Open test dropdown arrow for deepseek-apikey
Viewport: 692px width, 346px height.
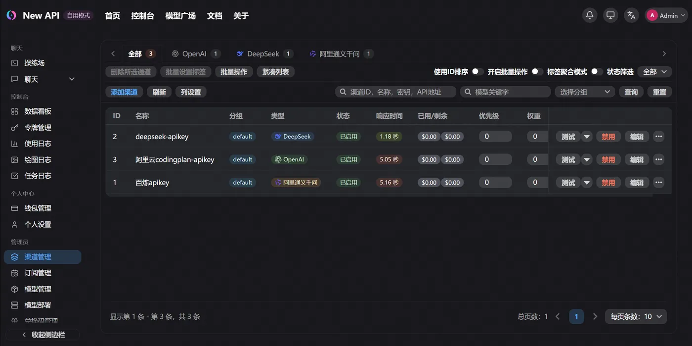click(x=587, y=137)
